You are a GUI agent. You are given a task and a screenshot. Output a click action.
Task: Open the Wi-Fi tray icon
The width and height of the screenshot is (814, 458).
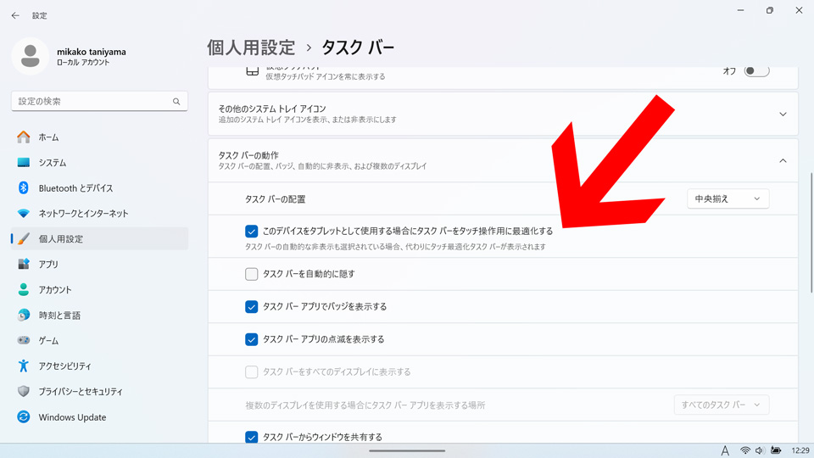(745, 450)
